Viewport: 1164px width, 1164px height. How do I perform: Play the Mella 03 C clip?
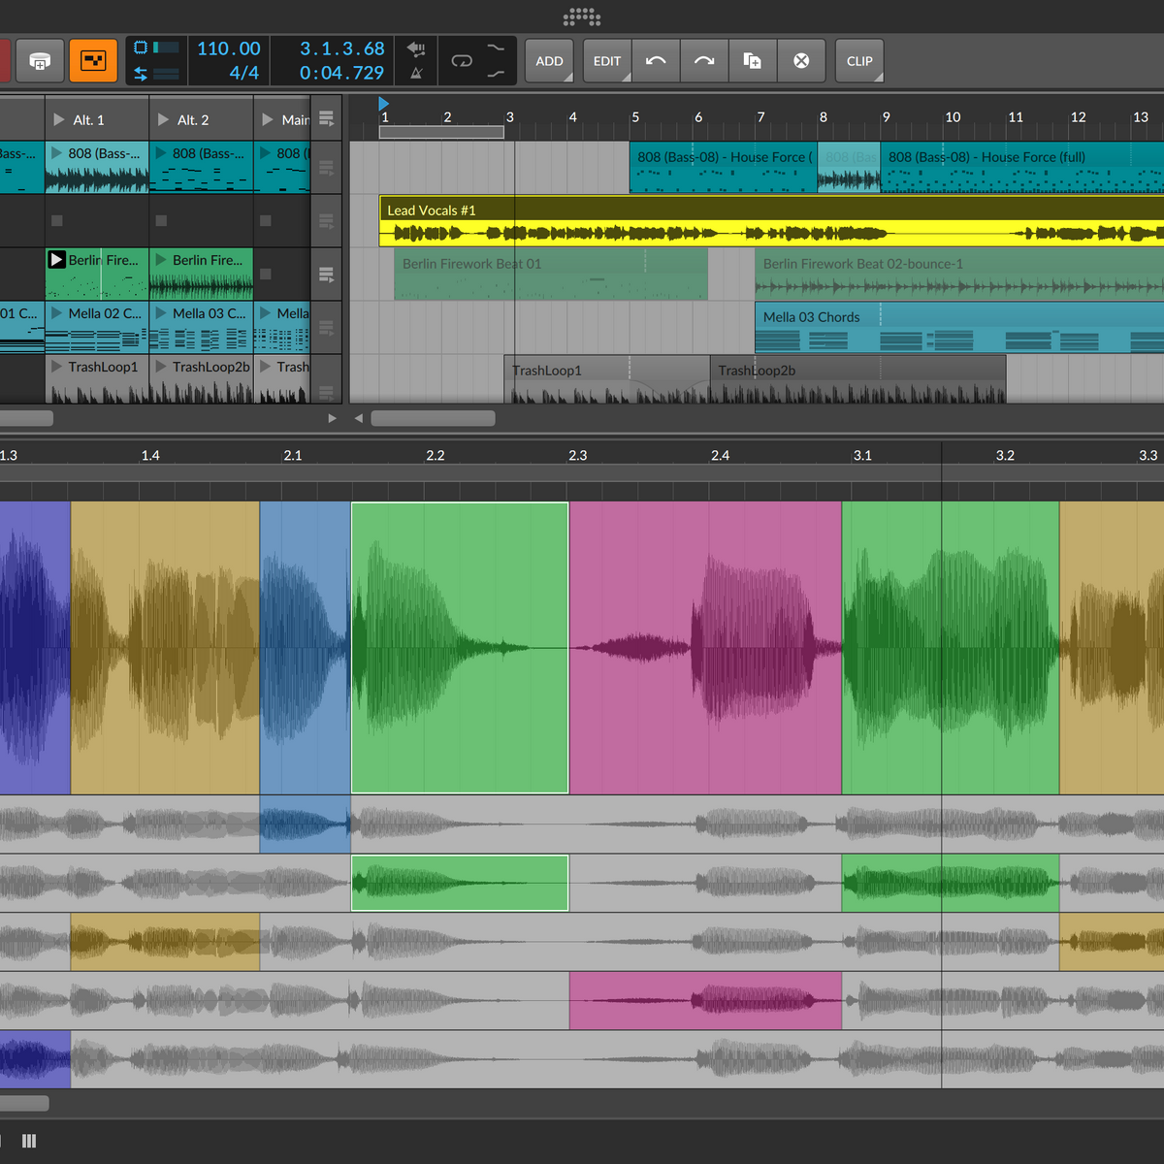click(x=162, y=312)
